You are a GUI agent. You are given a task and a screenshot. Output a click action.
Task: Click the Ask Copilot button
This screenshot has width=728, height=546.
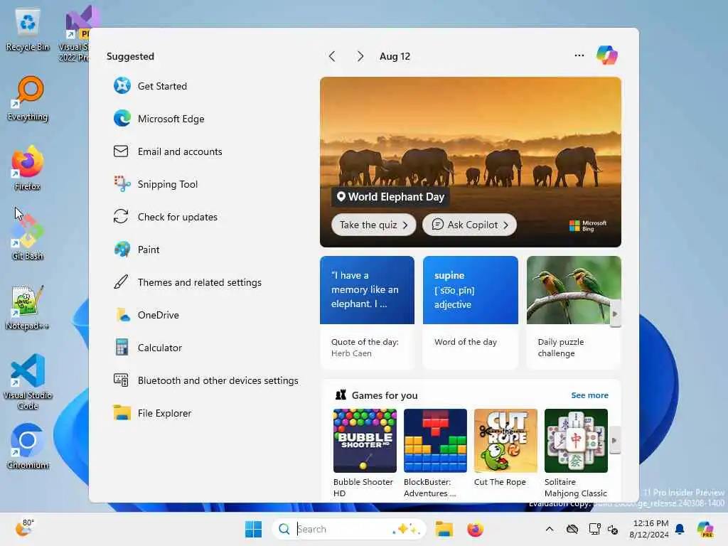[469, 225]
